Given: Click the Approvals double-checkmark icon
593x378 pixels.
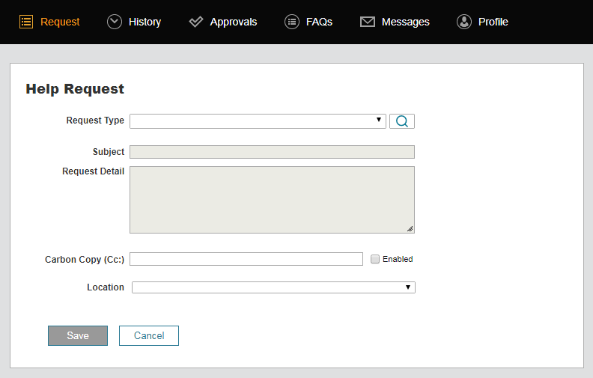Looking at the screenshot, I should point(196,22).
